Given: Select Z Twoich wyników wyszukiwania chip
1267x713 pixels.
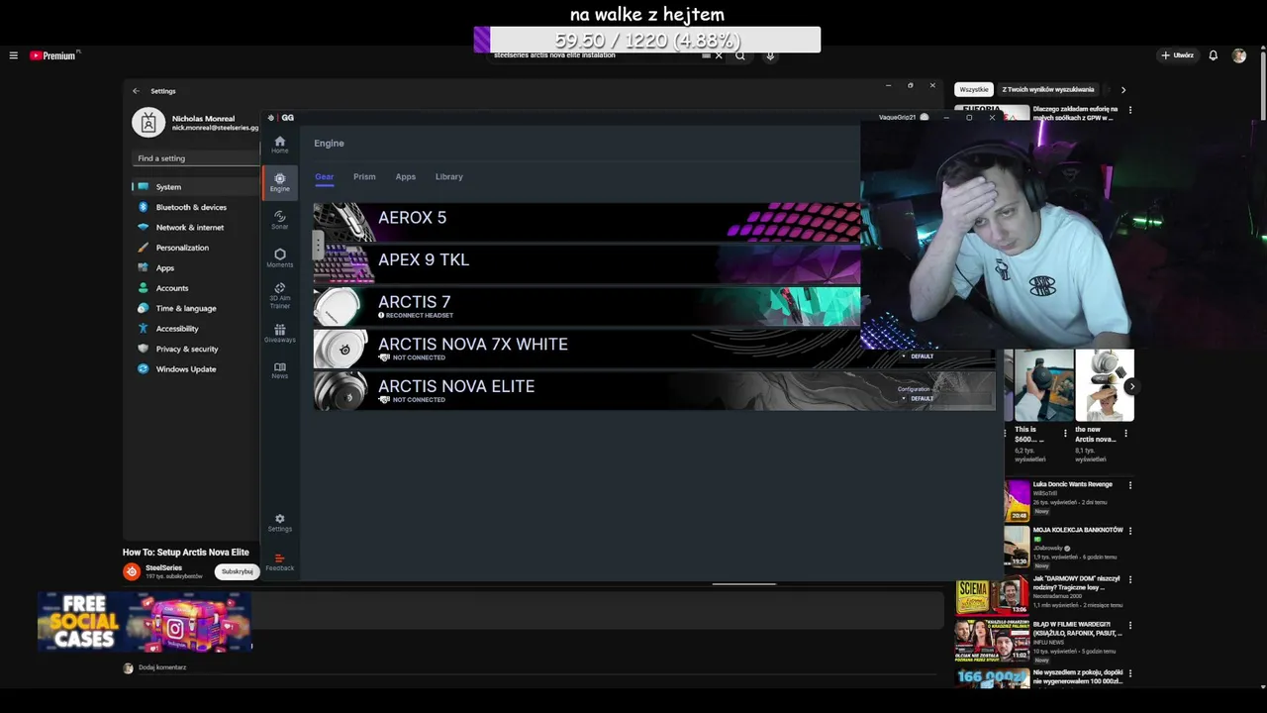Looking at the screenshot, I should click(x=1048, y=90).
